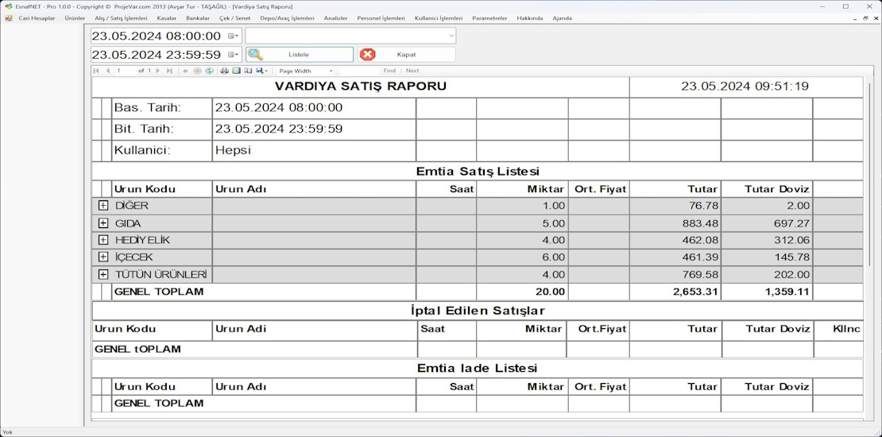
Task: Click the GIDA tutar value 883.48
Action: 699,223
